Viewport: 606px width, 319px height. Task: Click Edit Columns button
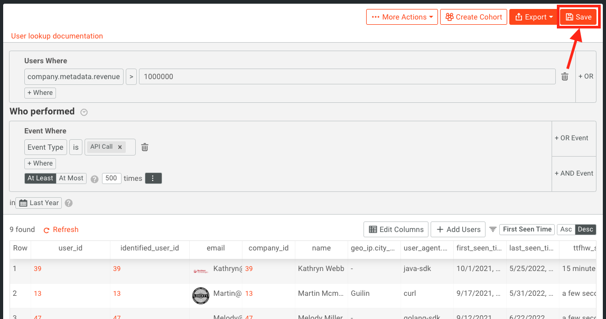(396, 229)
